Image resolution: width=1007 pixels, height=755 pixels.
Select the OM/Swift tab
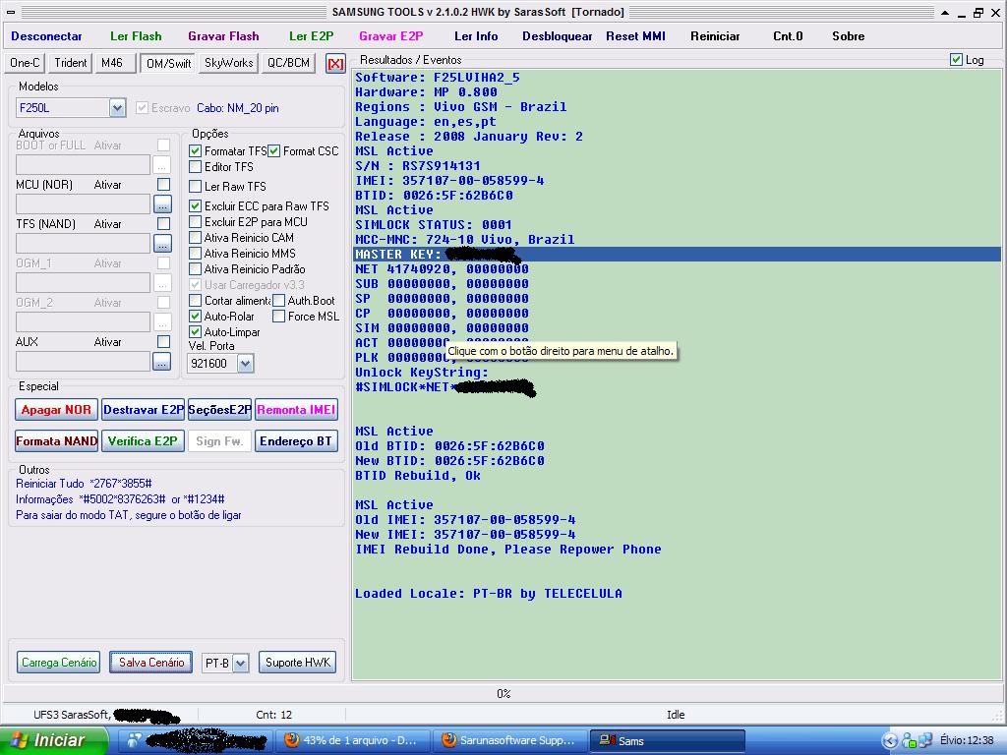tap(168, 64)
